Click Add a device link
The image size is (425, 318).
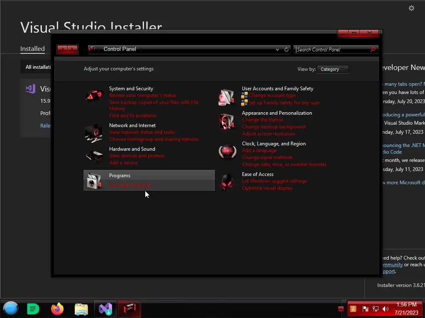click(123, 162)
